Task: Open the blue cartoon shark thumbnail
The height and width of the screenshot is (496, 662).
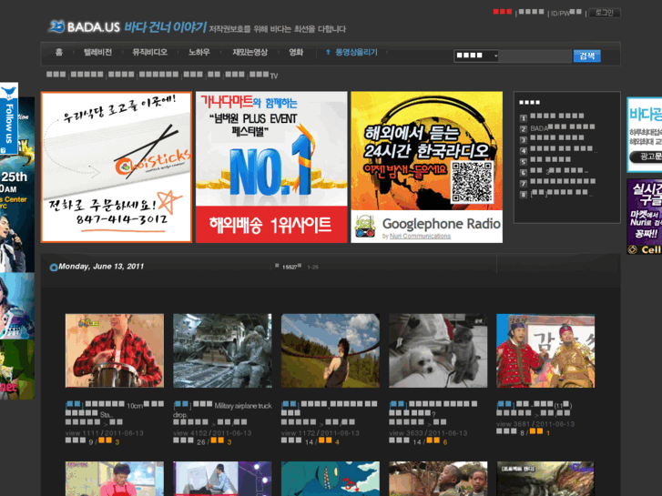Action: coord(331,479)
